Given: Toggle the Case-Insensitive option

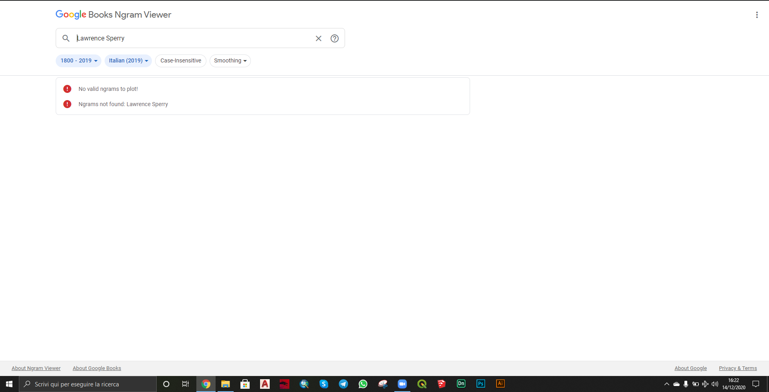Looking at the screenshot, I should click(x=181, y=61).
